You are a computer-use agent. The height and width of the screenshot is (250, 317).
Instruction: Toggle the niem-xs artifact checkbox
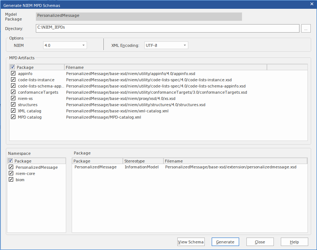(13, 98)
